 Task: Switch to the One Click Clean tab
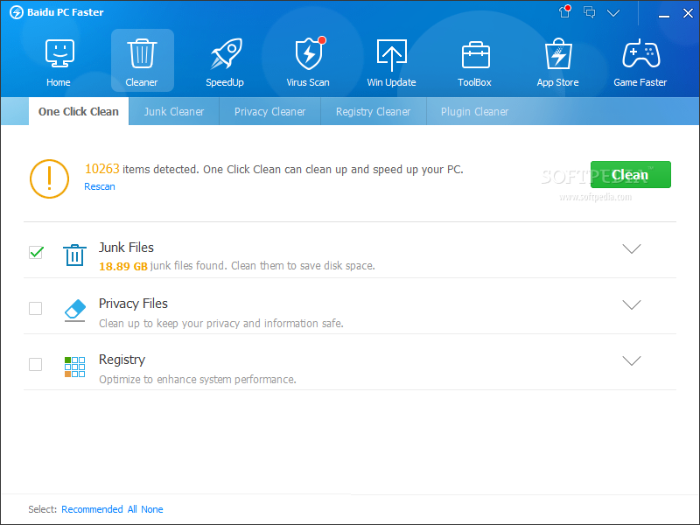(x=79, y=112)
